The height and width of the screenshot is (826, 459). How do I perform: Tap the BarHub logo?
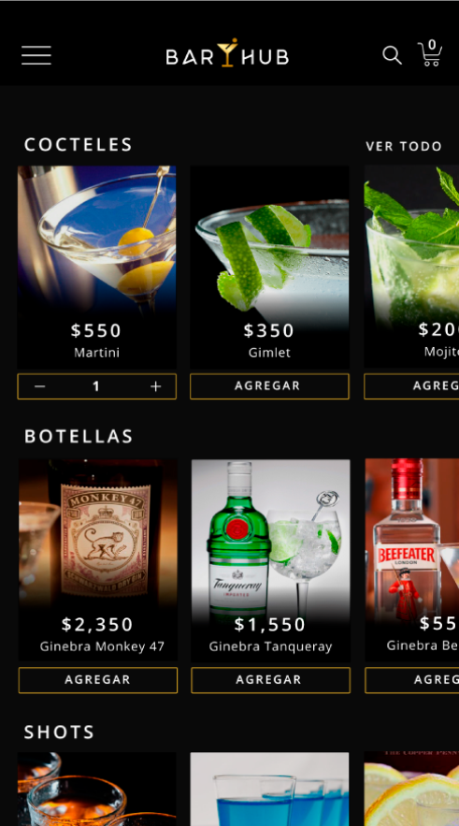pyautogui.click(x=227, y=52)
